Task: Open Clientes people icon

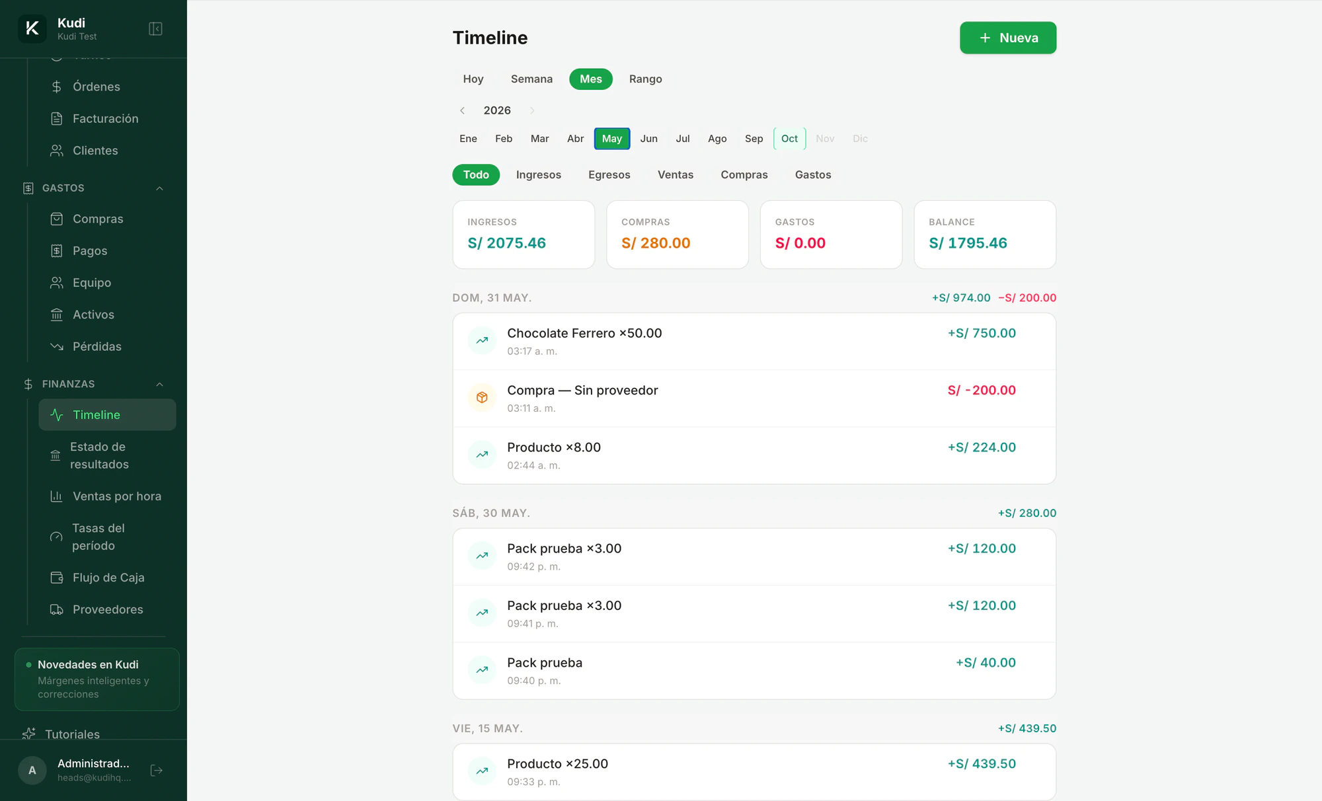Action: 57,151
